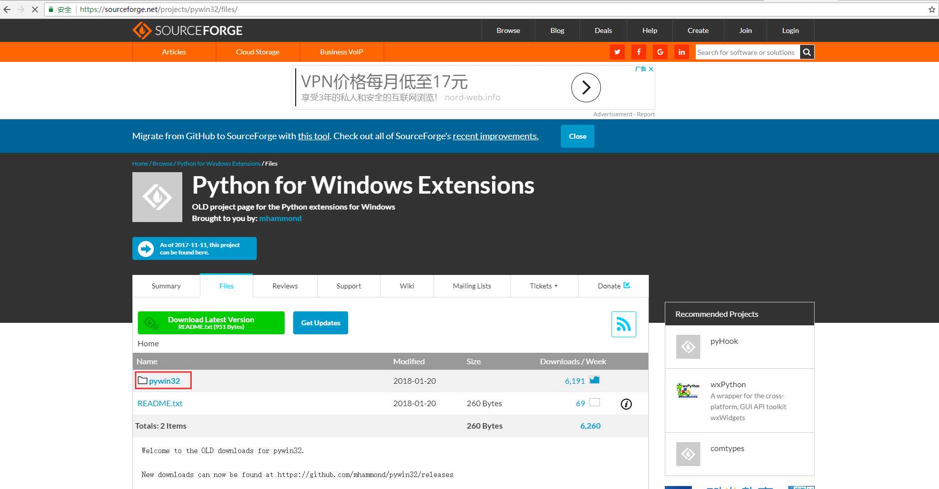Select the Files tab

pos(226,286)
